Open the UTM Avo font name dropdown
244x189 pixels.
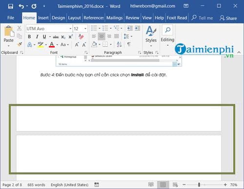coord(70,29)
